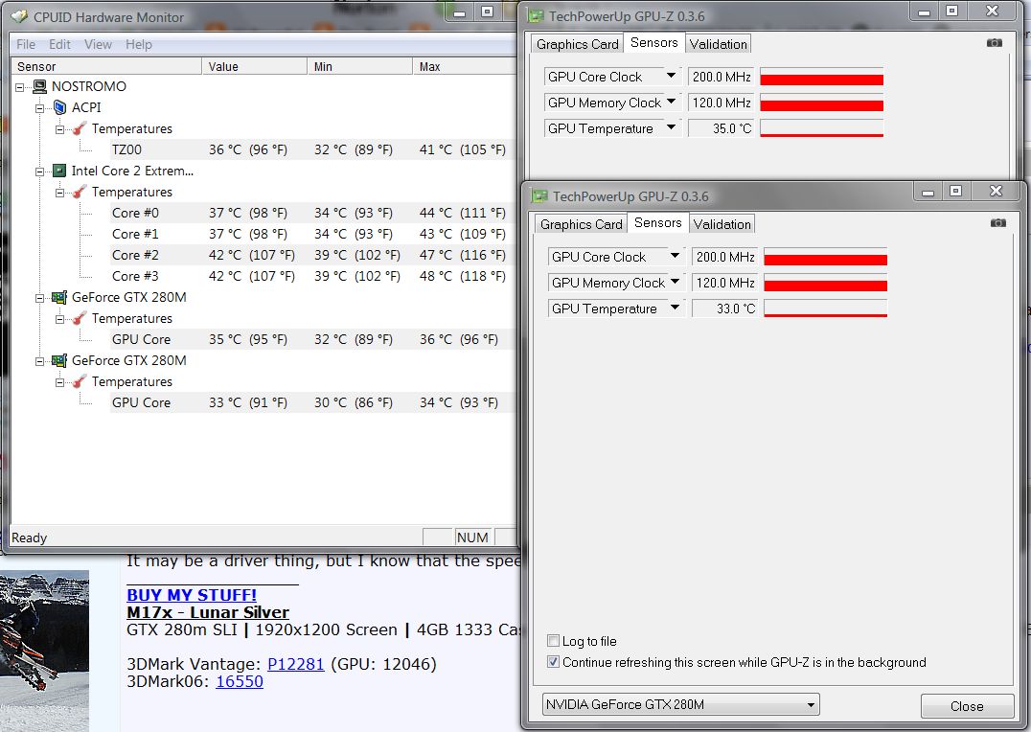Switch to Validation tab in back GPU-Z window
This screenshot has height=732, width=1031.
point(718,44)
